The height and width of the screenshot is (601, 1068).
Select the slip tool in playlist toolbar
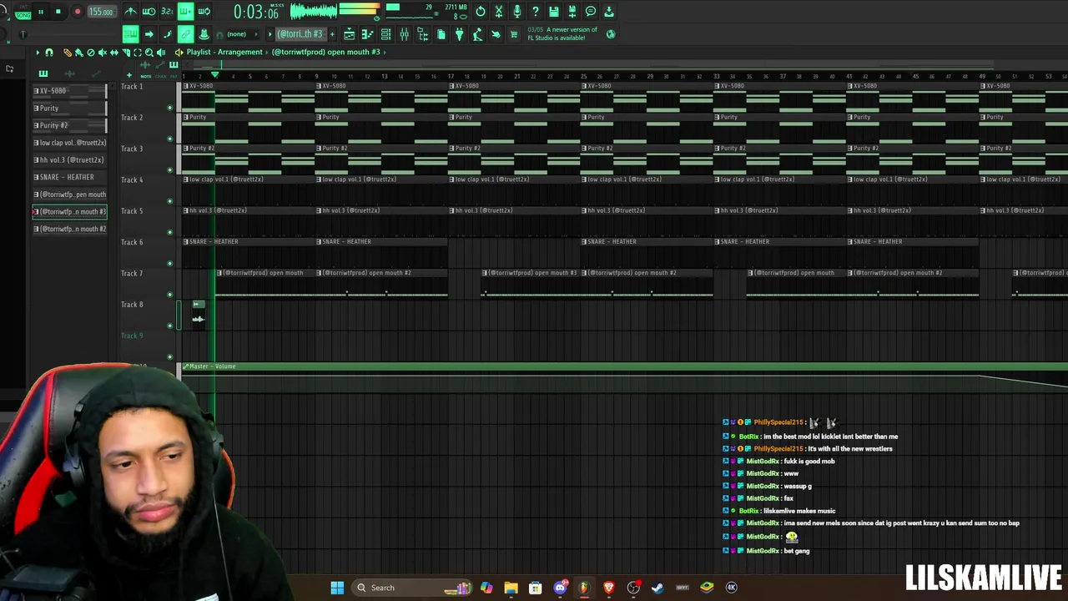coord(114,53)
